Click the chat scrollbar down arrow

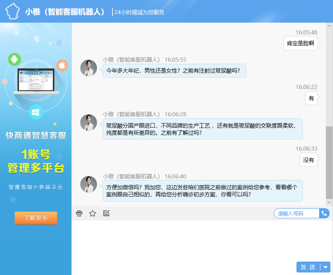click(329, 202)
